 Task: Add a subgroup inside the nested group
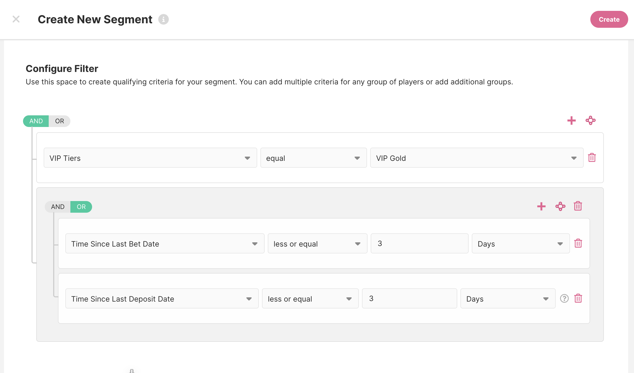tap(560, 206)
